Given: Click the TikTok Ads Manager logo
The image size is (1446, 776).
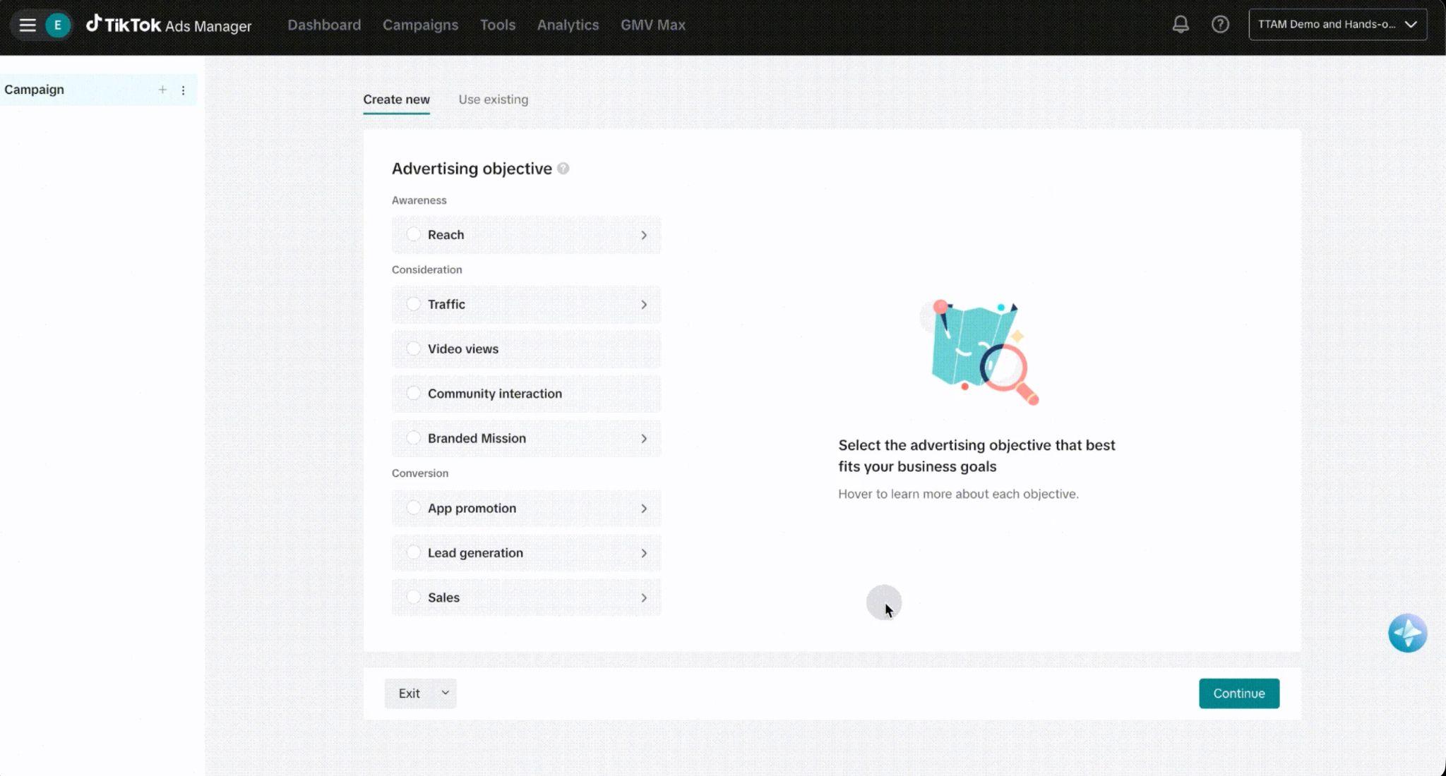Looking at the screenshot, I should click(x=169, y=25).
